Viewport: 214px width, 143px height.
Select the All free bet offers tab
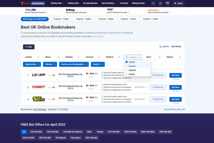pos(24,132)
